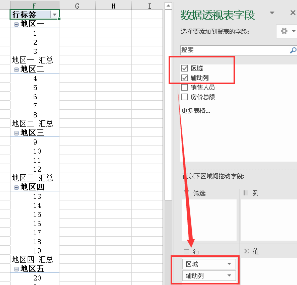
Task: Select the cell with value 15
Action: click(35, 215)
